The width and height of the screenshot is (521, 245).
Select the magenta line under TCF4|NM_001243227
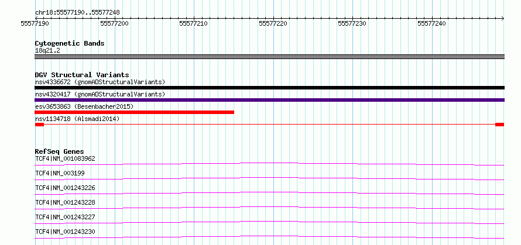click(x=269, y=222)
